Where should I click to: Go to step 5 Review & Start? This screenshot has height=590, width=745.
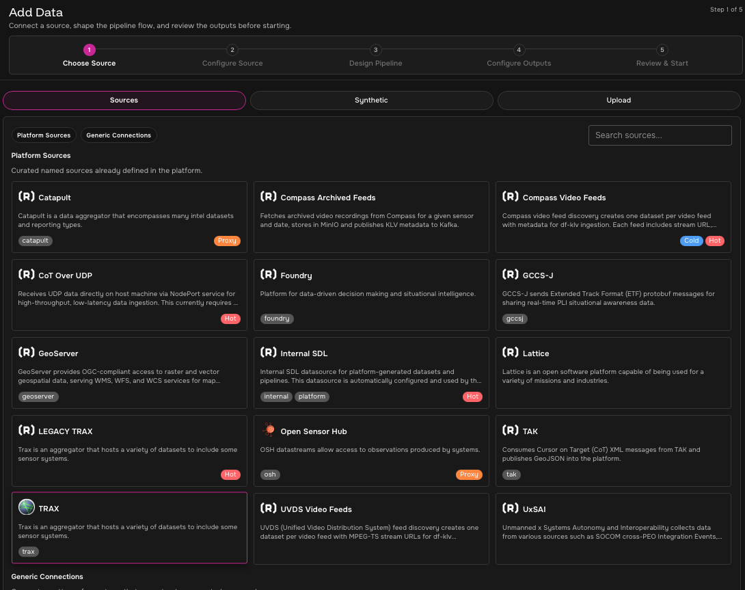pos(662,55)
